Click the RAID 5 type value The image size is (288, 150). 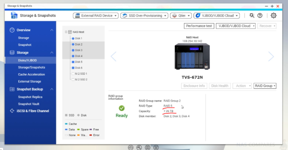[x=168, y=106]
